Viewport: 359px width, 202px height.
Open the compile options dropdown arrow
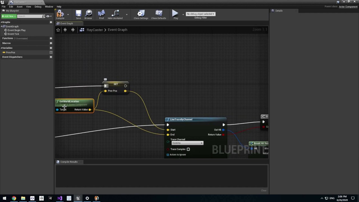(68, 14)
